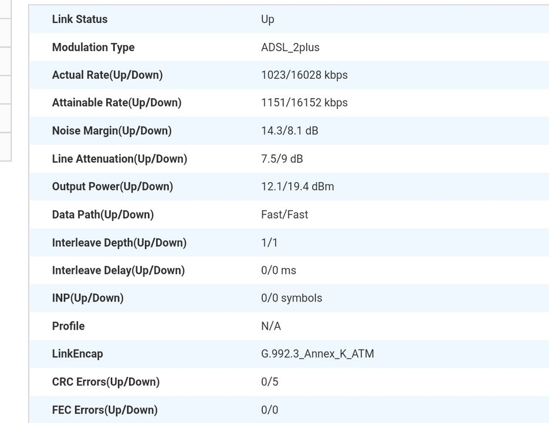Viewport: 549px width, 423px height.
Task: Click the Link Status label
Action: (x=80, y=19)
